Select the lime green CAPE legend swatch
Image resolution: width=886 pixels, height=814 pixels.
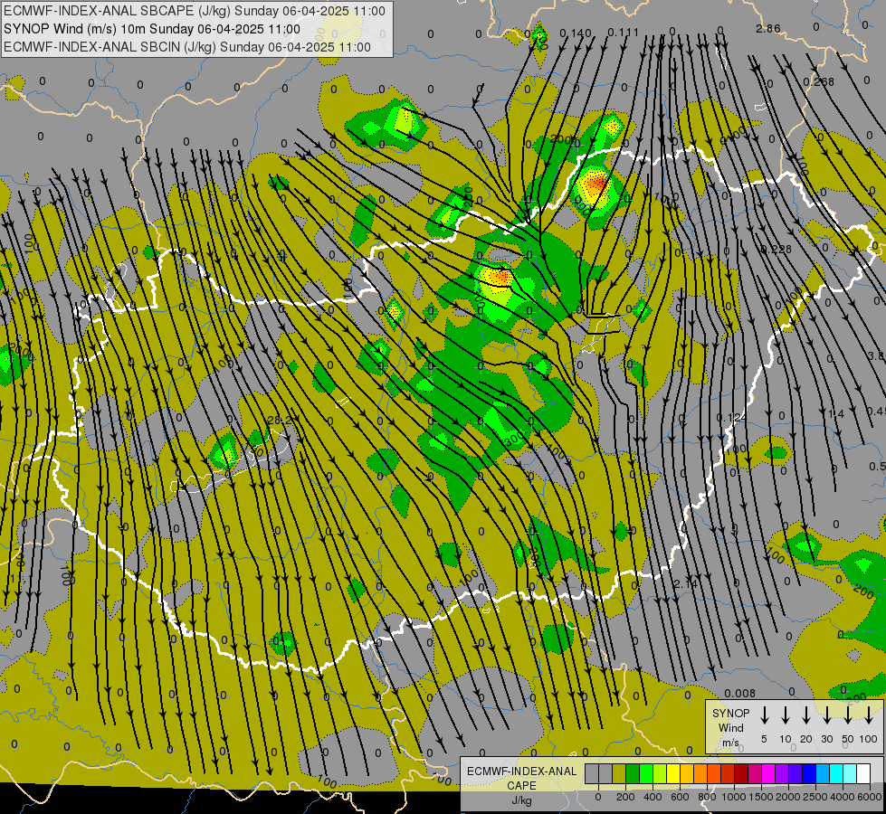pos(660,773)
